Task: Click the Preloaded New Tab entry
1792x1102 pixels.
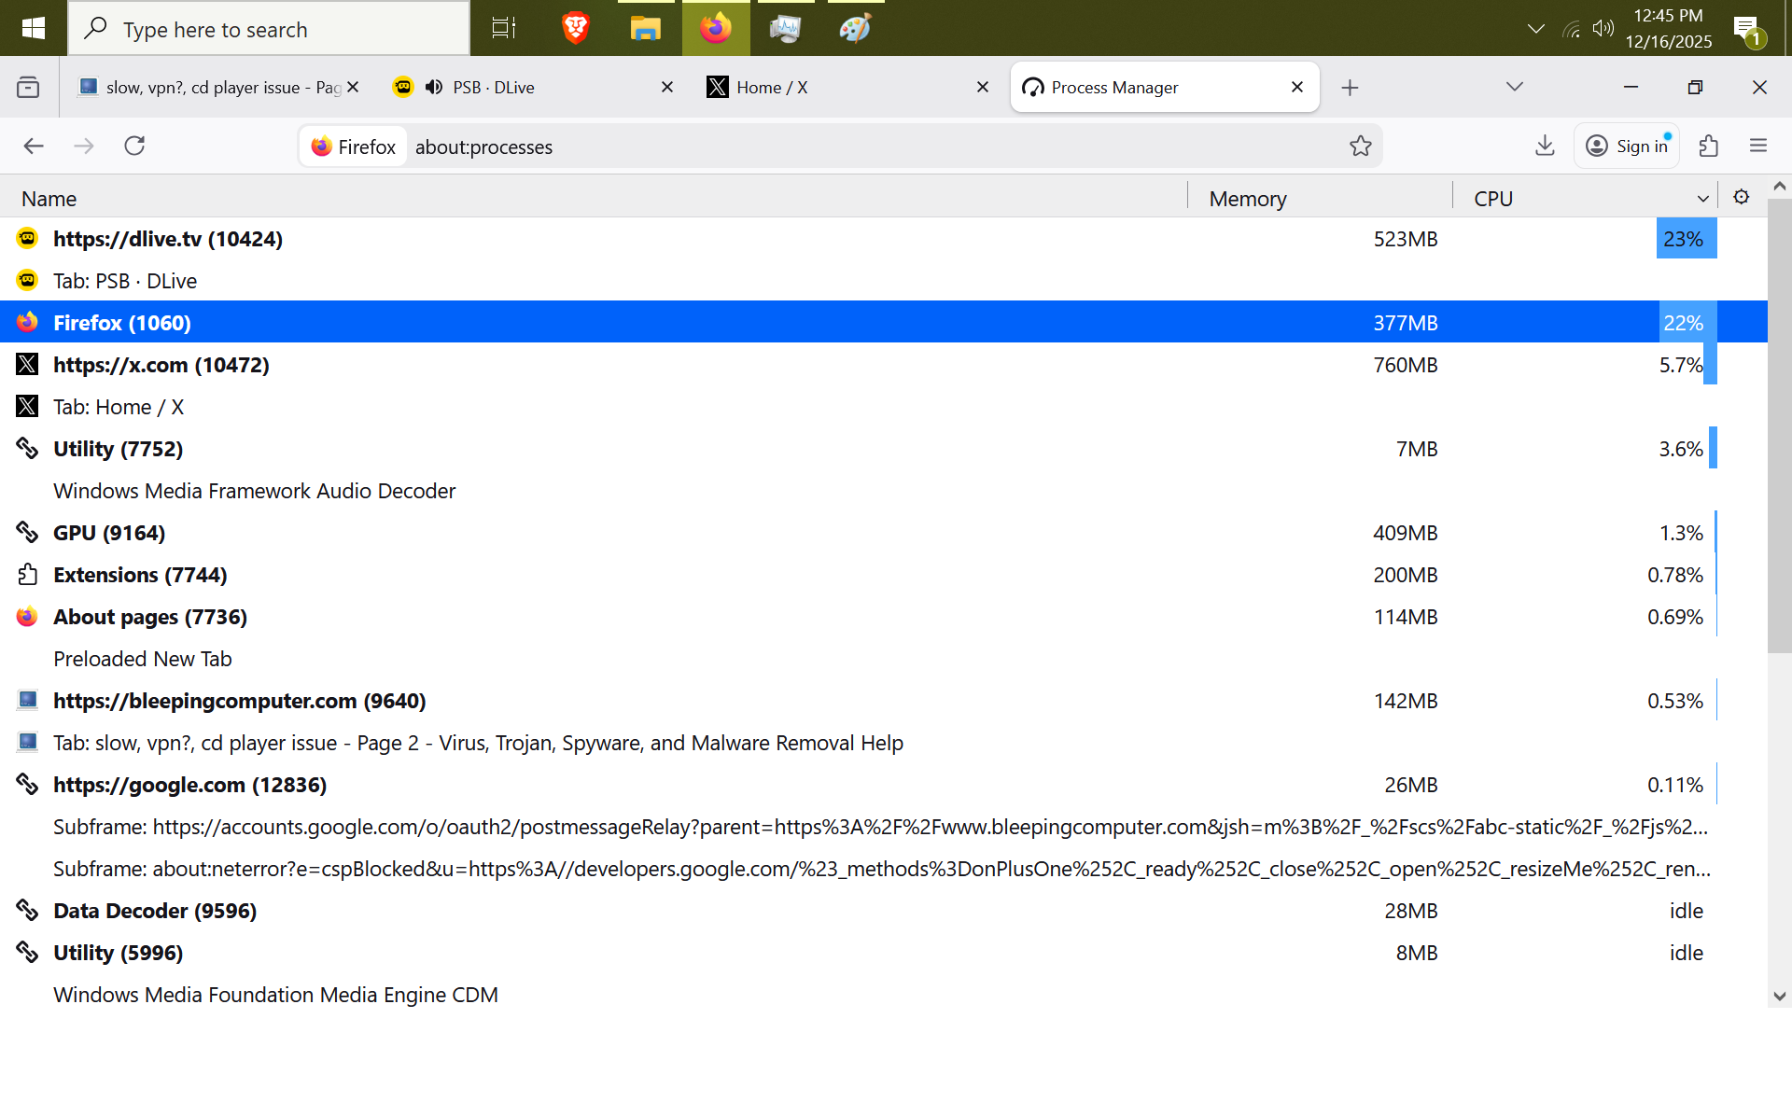Action: point(143,659)
